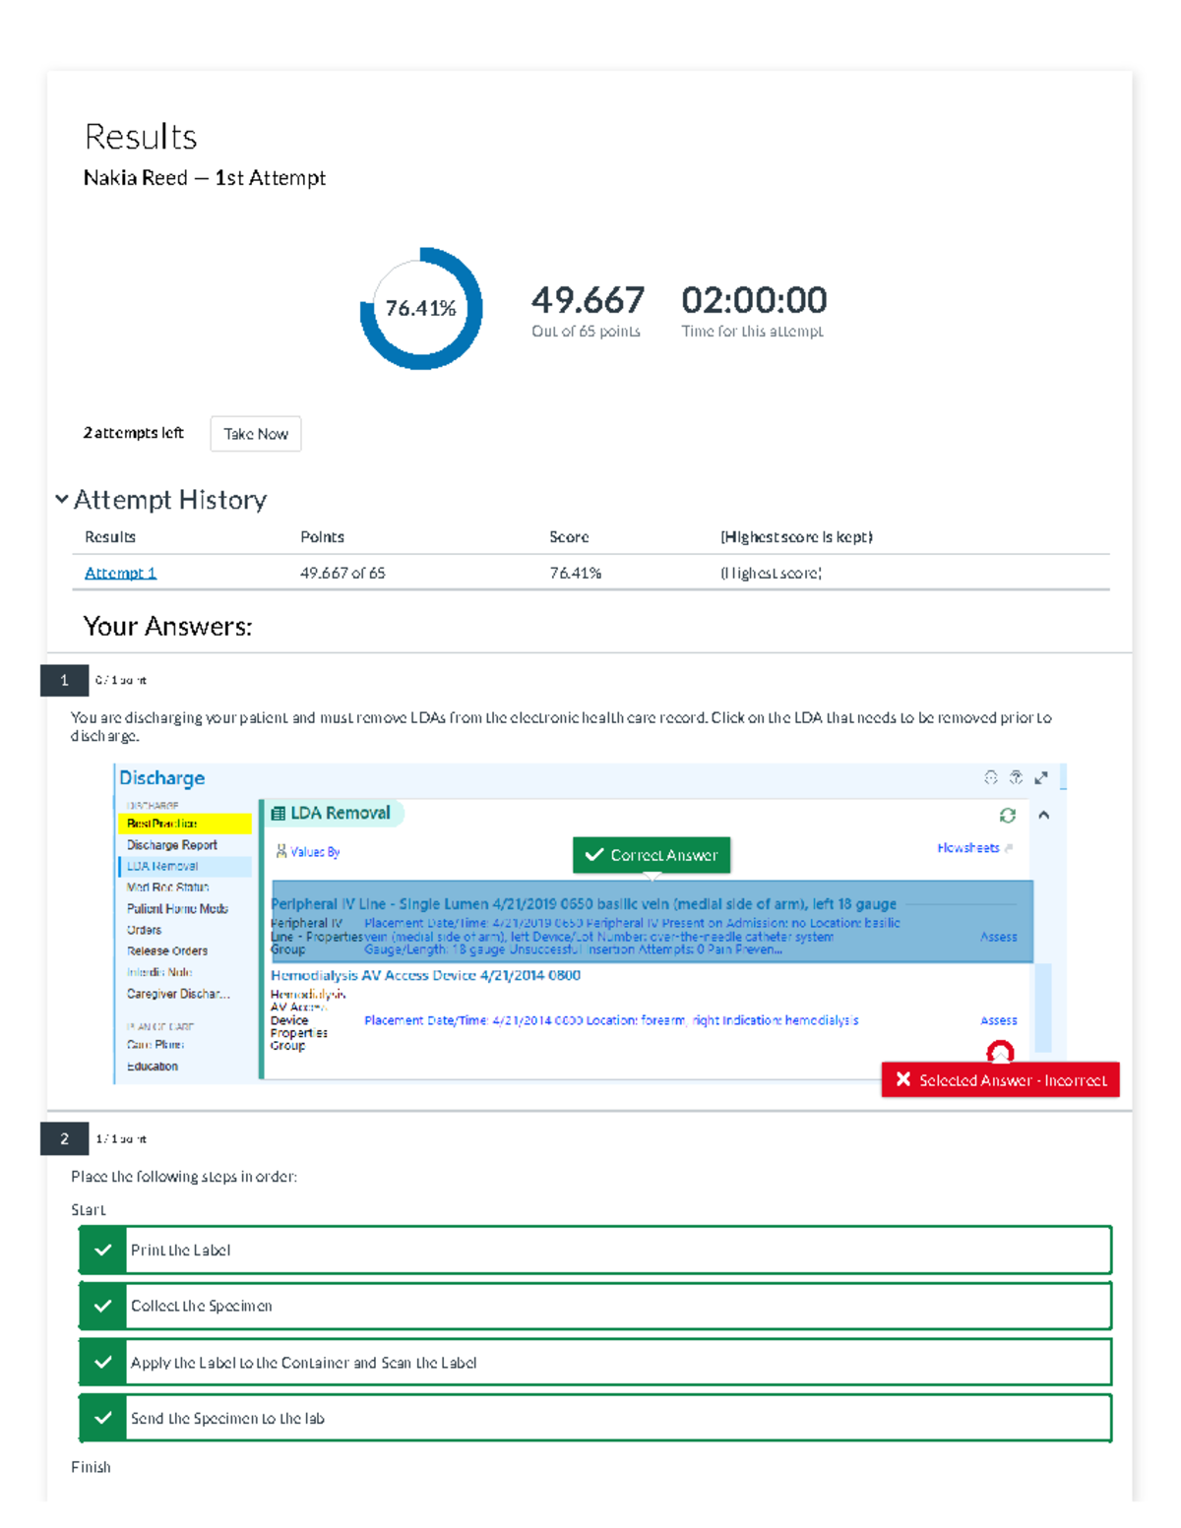Click the 76.41% circular score progress ring

tap(421, 308)
